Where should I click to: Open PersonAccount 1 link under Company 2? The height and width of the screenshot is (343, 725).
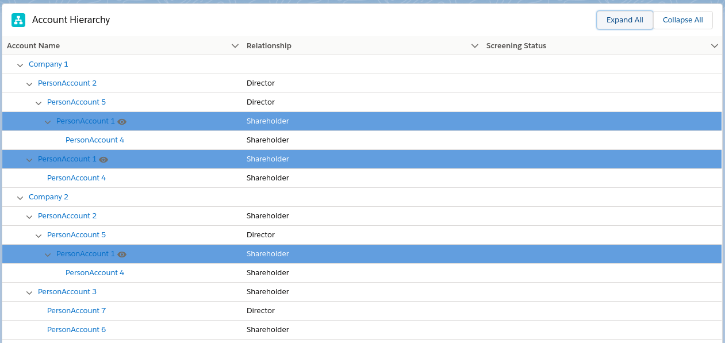pos(86,254)
